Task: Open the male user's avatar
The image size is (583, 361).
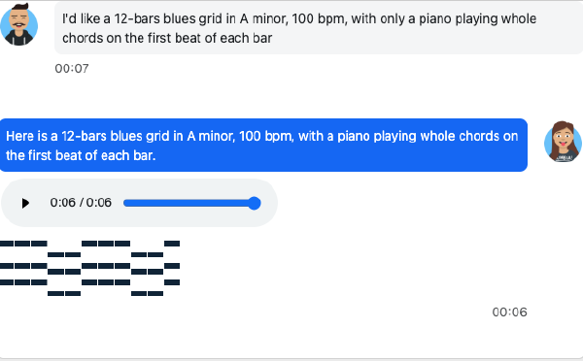Action: pyautogui.click(x=18, y=24)
